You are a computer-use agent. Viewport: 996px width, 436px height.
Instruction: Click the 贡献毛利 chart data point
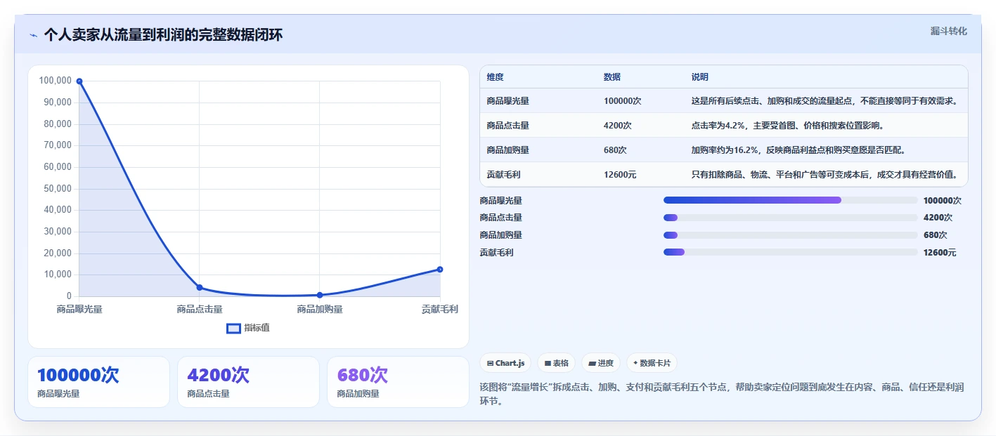pyautogui.click(x=440, y=269)
